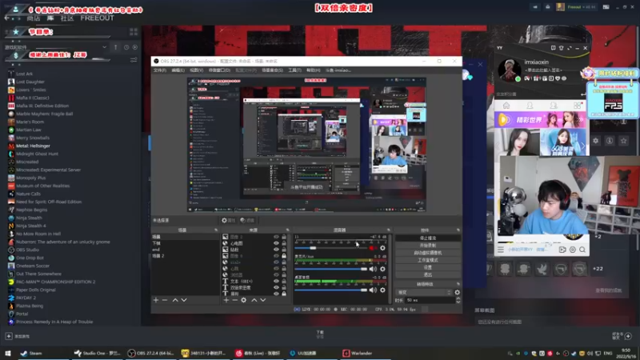This screenshot has width=640, height=360.
Task: Move the selected source up
Action: point(254,300)
